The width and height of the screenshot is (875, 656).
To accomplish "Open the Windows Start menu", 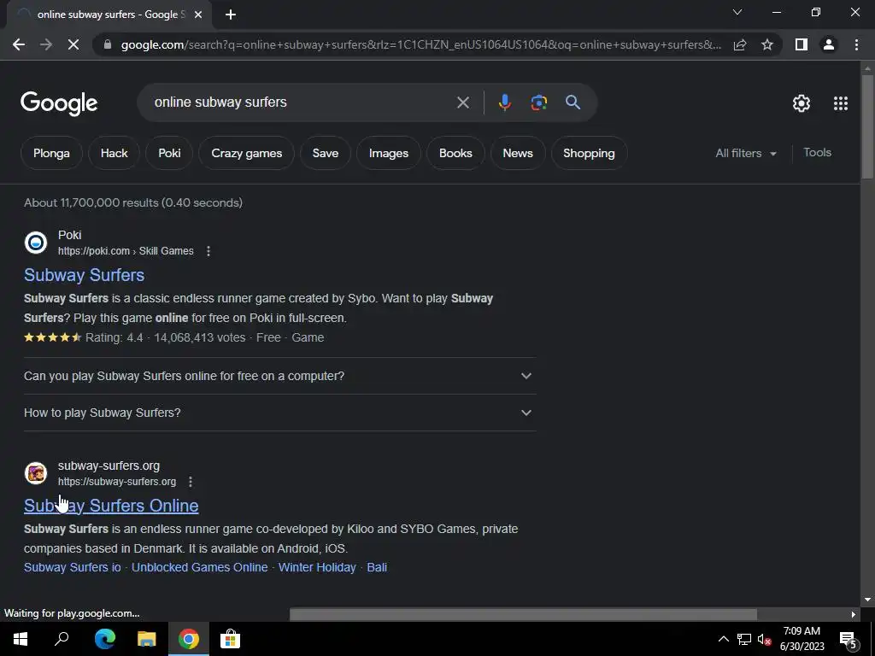I will click(x=21, y=639).
